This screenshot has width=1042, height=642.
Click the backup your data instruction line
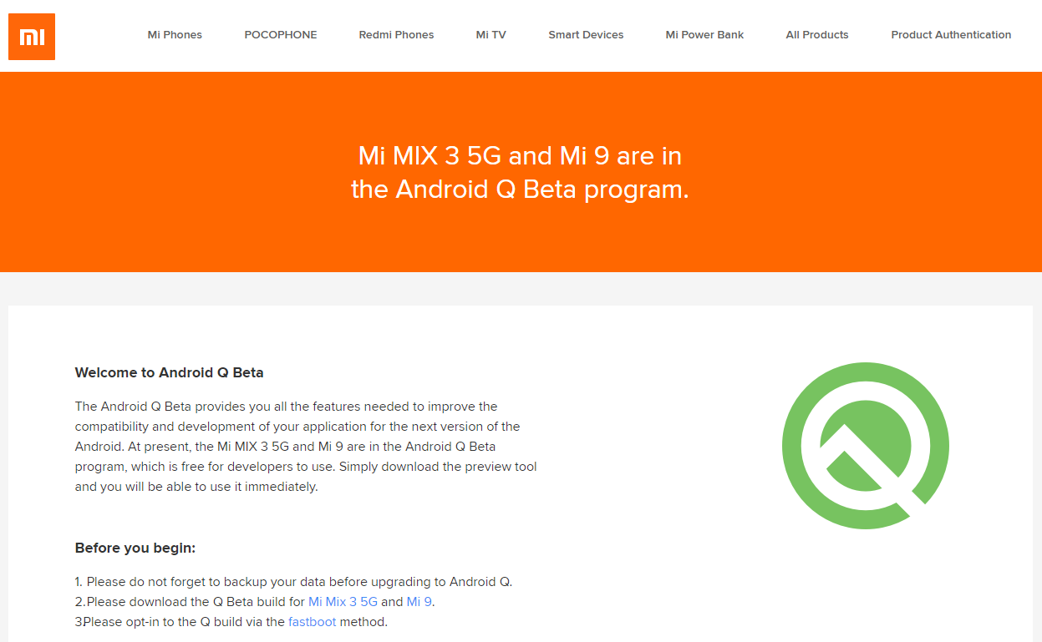point(293,582)
